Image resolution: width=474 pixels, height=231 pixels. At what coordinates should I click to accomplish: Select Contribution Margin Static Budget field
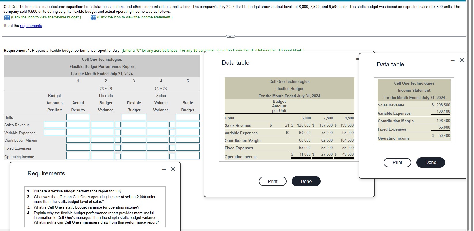point(188,140)
